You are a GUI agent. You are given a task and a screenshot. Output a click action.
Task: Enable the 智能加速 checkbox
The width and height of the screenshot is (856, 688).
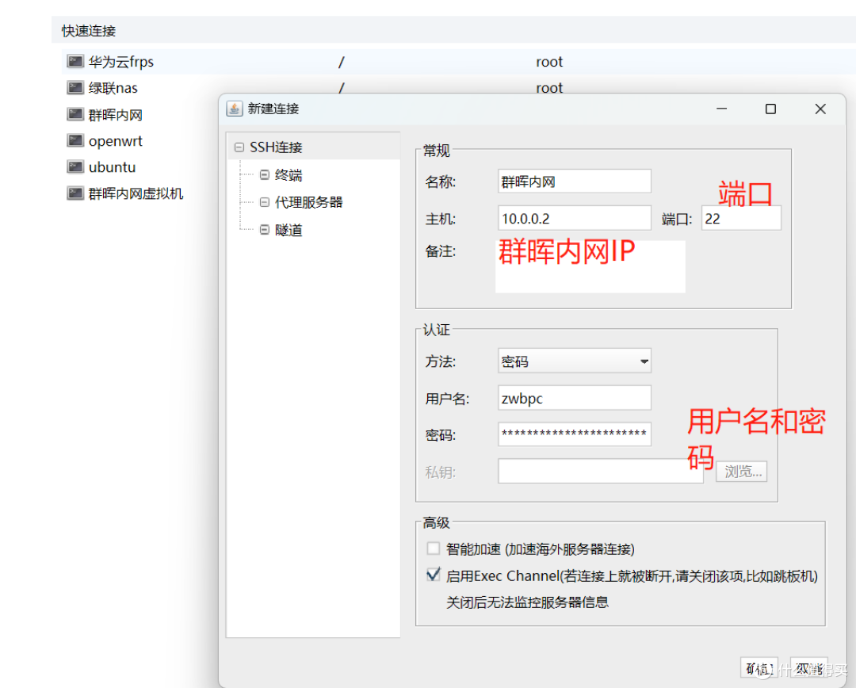click(x=434, y=548)
